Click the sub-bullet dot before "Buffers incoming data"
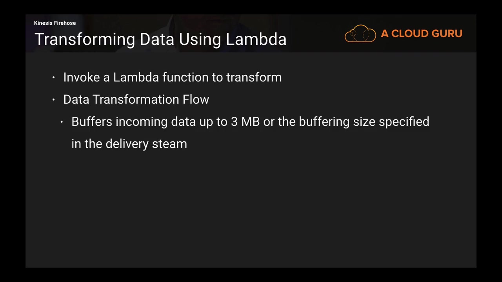 62,122
